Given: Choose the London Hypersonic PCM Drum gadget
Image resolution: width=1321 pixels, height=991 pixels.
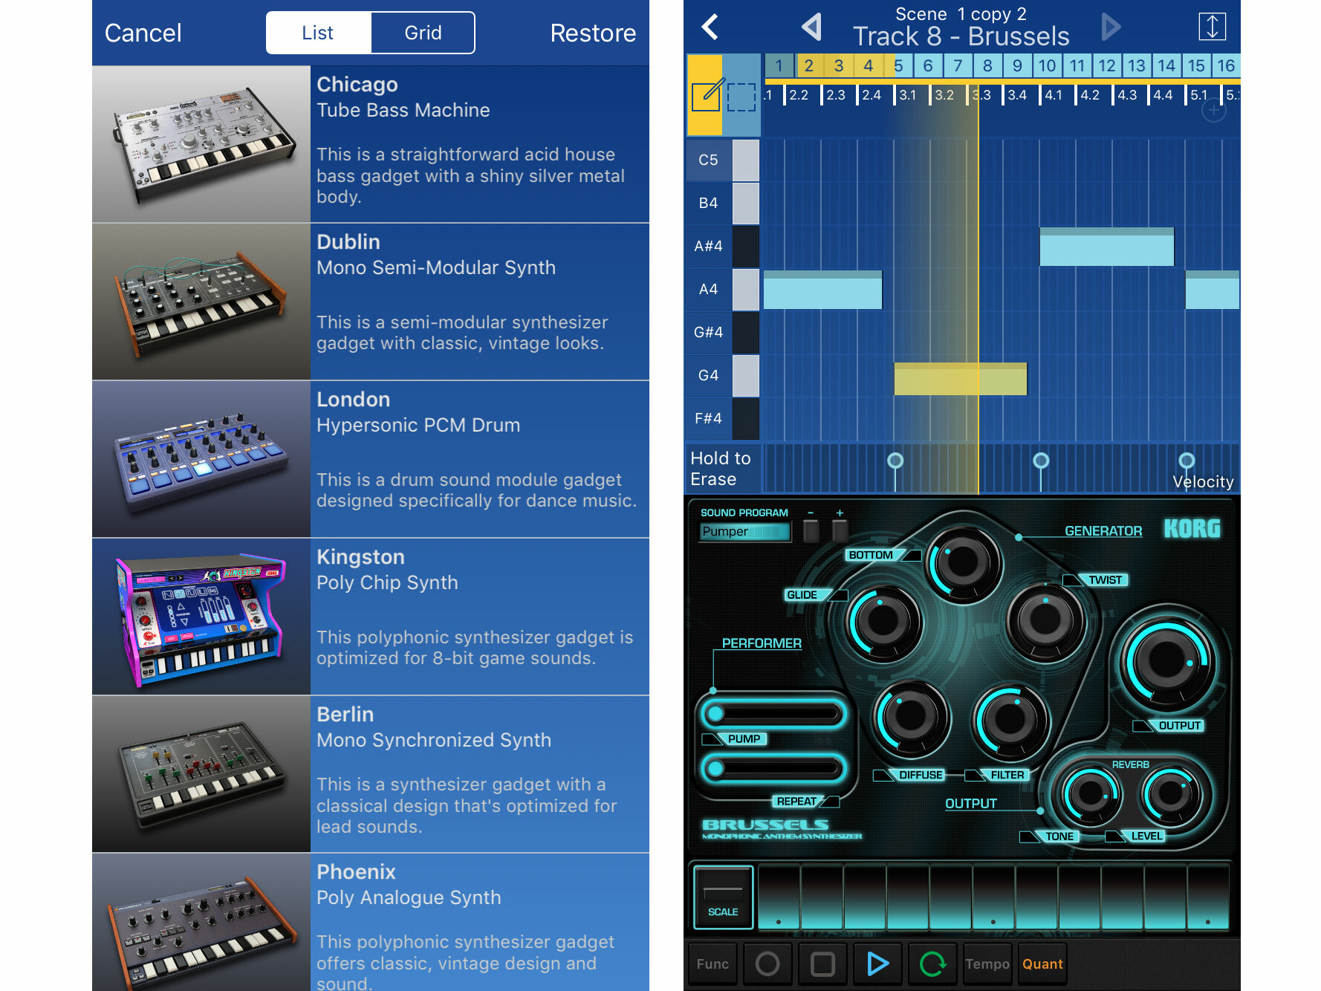Looking at the screenshot, I should (371, 459).
